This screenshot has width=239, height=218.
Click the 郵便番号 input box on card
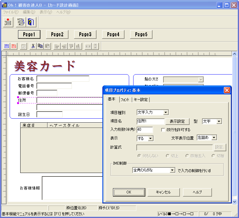pyautogui.click(x=47, y=93)
